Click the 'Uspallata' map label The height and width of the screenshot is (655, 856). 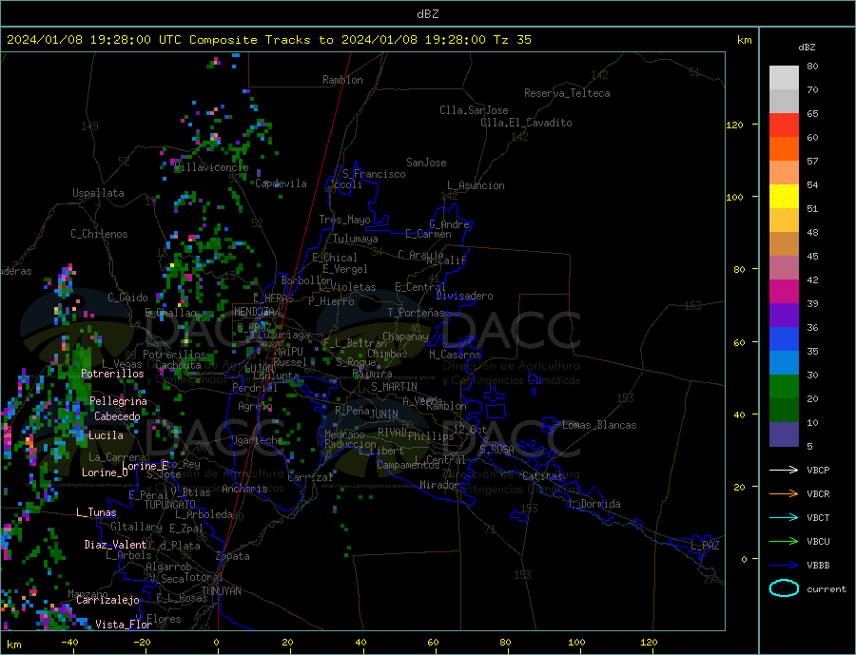[98, 193]
